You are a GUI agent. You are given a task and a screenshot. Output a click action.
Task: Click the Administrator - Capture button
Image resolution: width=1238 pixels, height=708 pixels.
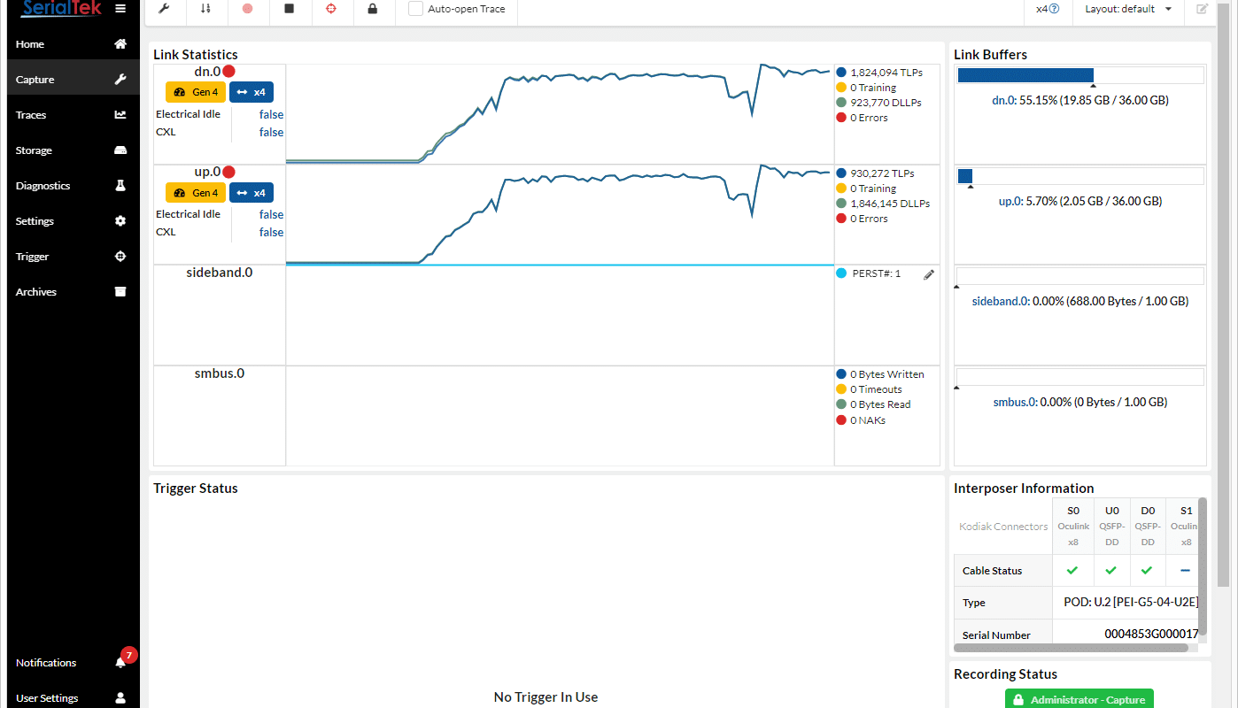coord(1079,699)
